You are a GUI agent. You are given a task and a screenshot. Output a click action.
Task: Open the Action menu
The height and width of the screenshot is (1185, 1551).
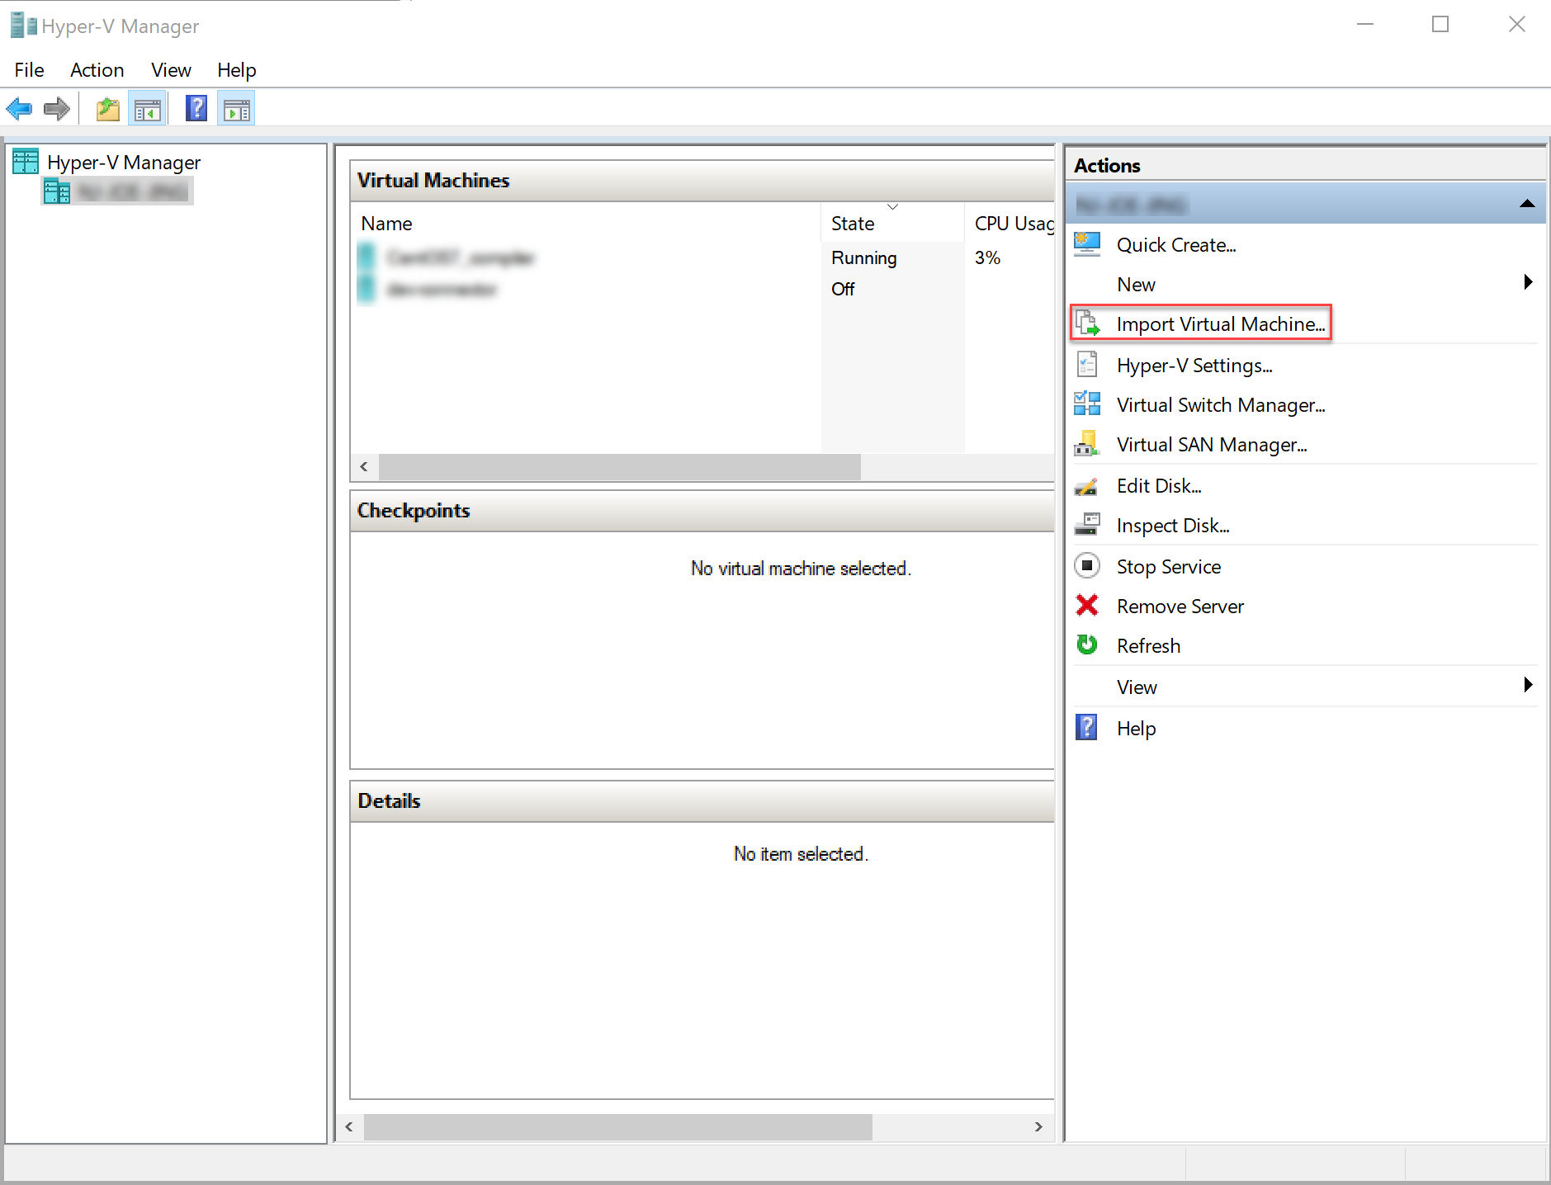pyautogui.click(x=97, y=70)
